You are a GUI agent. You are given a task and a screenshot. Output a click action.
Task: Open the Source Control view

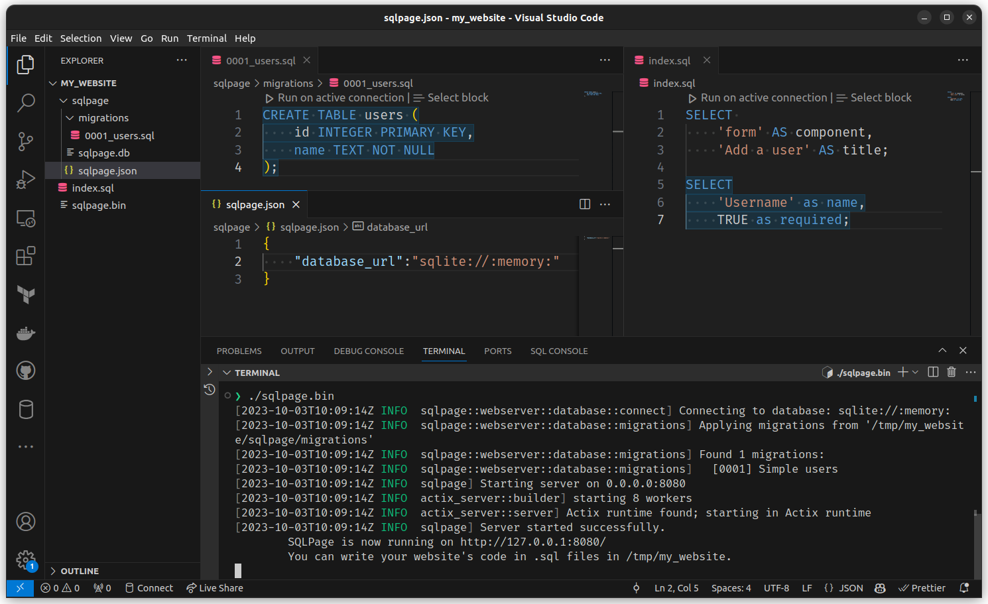pyautogui.click(x=25, y=141)
